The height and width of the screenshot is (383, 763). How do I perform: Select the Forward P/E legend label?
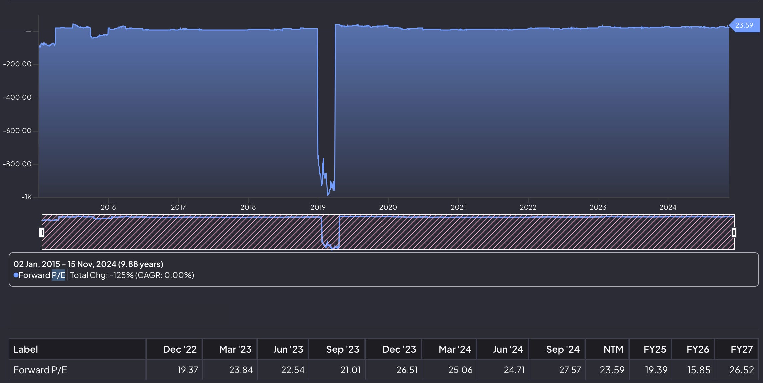(x=42, y=275)
